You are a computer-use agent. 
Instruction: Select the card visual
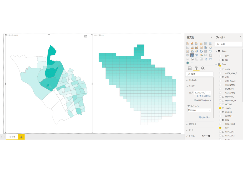point(206,55)
